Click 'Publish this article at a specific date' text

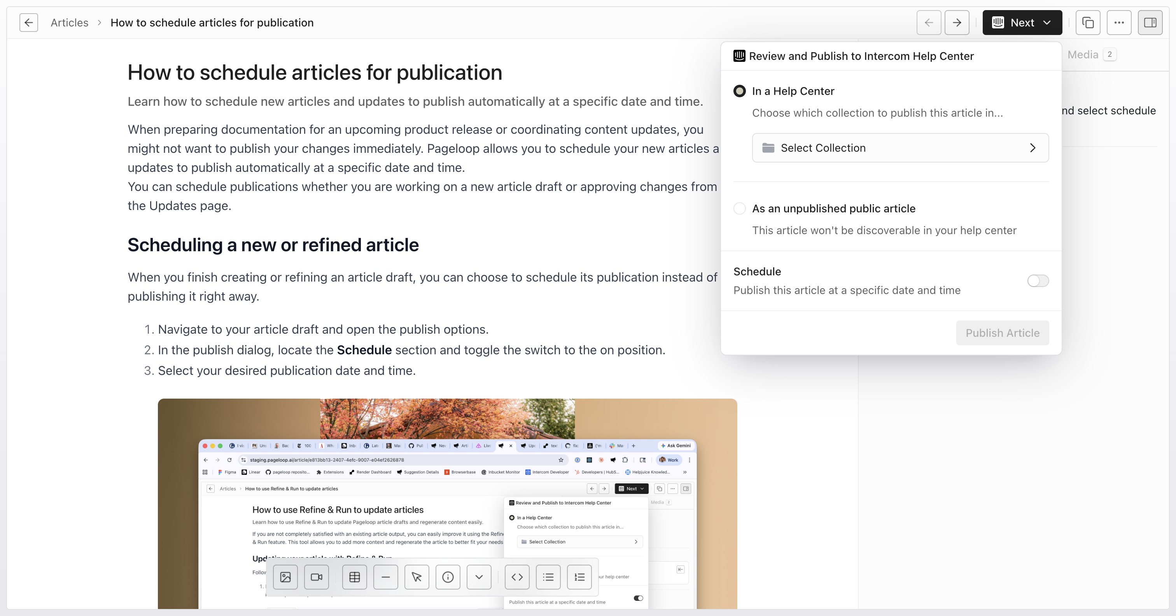[847, 290]
